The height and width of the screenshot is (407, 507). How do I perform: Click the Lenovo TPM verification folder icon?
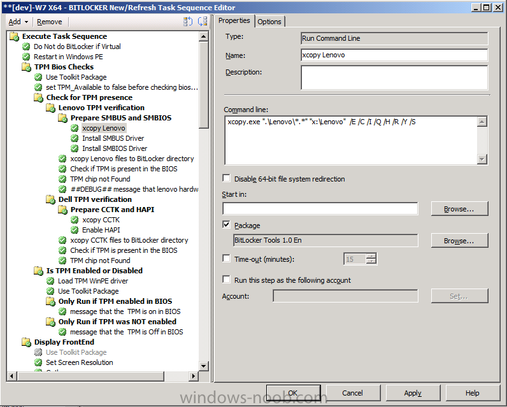coord(51,108)
